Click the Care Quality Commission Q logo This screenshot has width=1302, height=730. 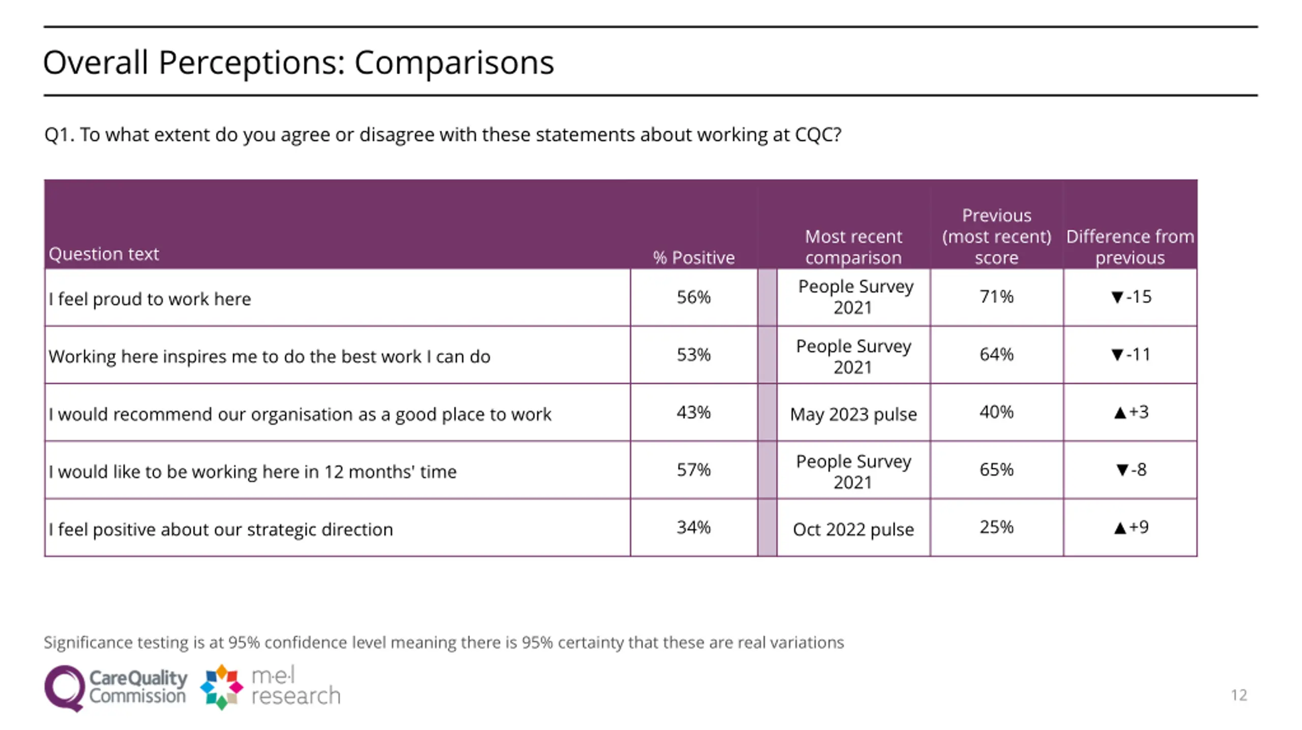click(65, 688)
